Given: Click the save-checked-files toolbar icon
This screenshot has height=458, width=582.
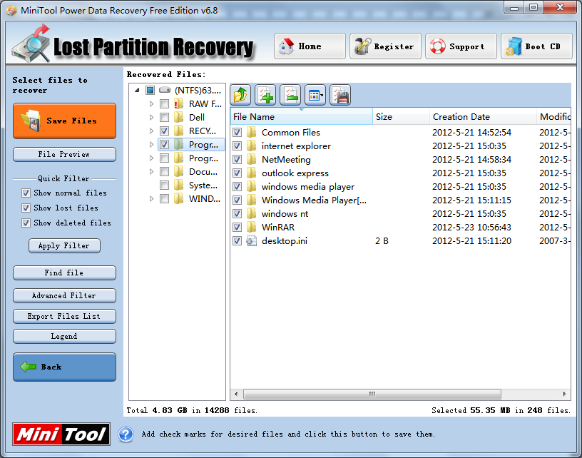Looking at the screenshot, I should point(340,95).
